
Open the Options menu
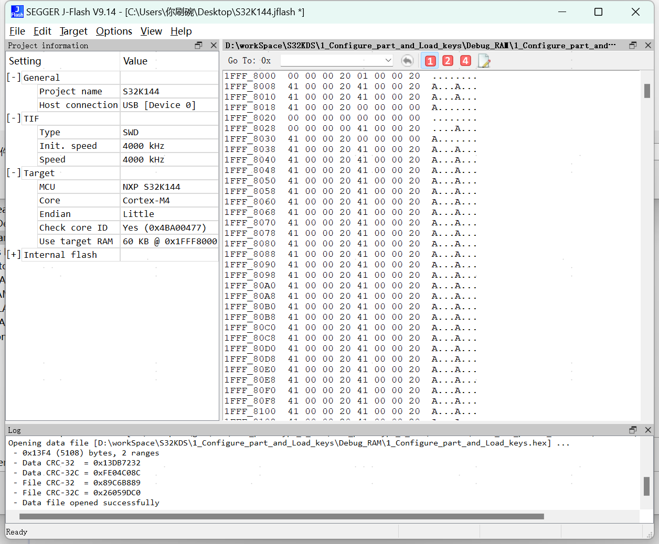pyautogui.click(x=114, y=31)
